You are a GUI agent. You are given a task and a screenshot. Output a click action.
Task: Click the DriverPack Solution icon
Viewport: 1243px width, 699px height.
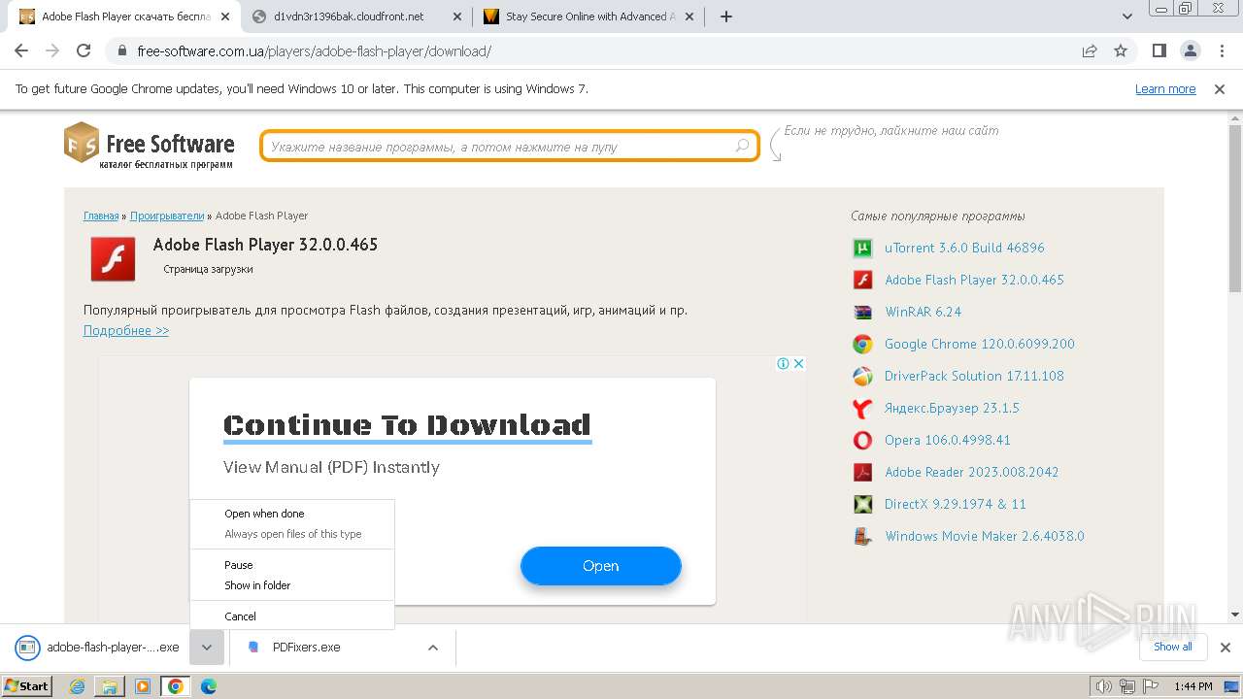click(x=862, y=376)
